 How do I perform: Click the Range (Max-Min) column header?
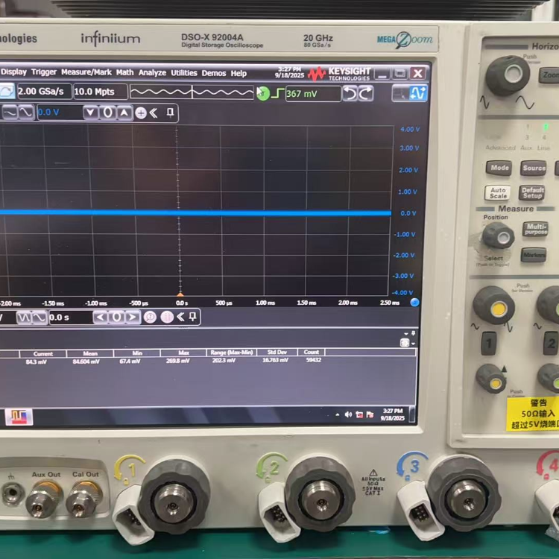(x=232, y=353)
